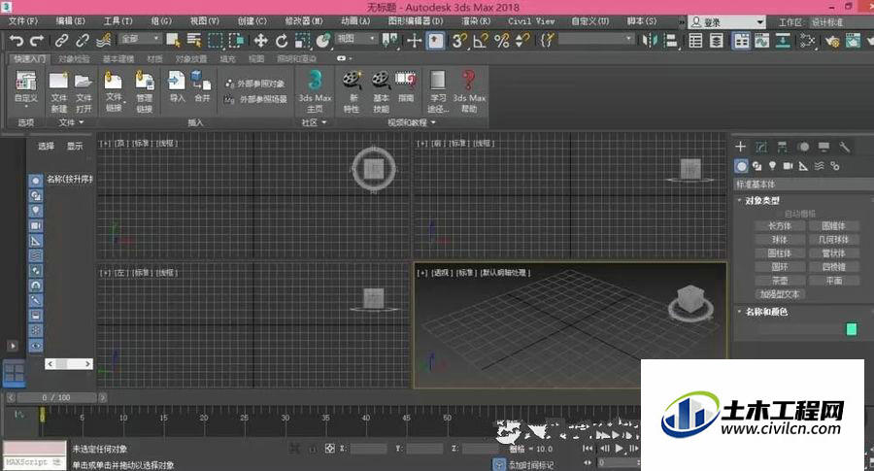Click the Redo arrow icon
Viewport: 874px width, 471px height.
click(37, 41)
